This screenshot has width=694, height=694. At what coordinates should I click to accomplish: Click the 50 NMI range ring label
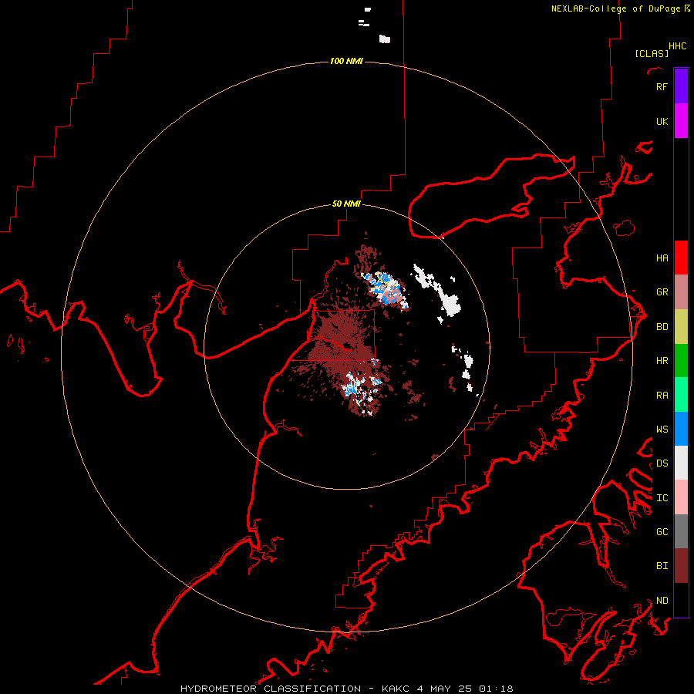pos(346,204)
